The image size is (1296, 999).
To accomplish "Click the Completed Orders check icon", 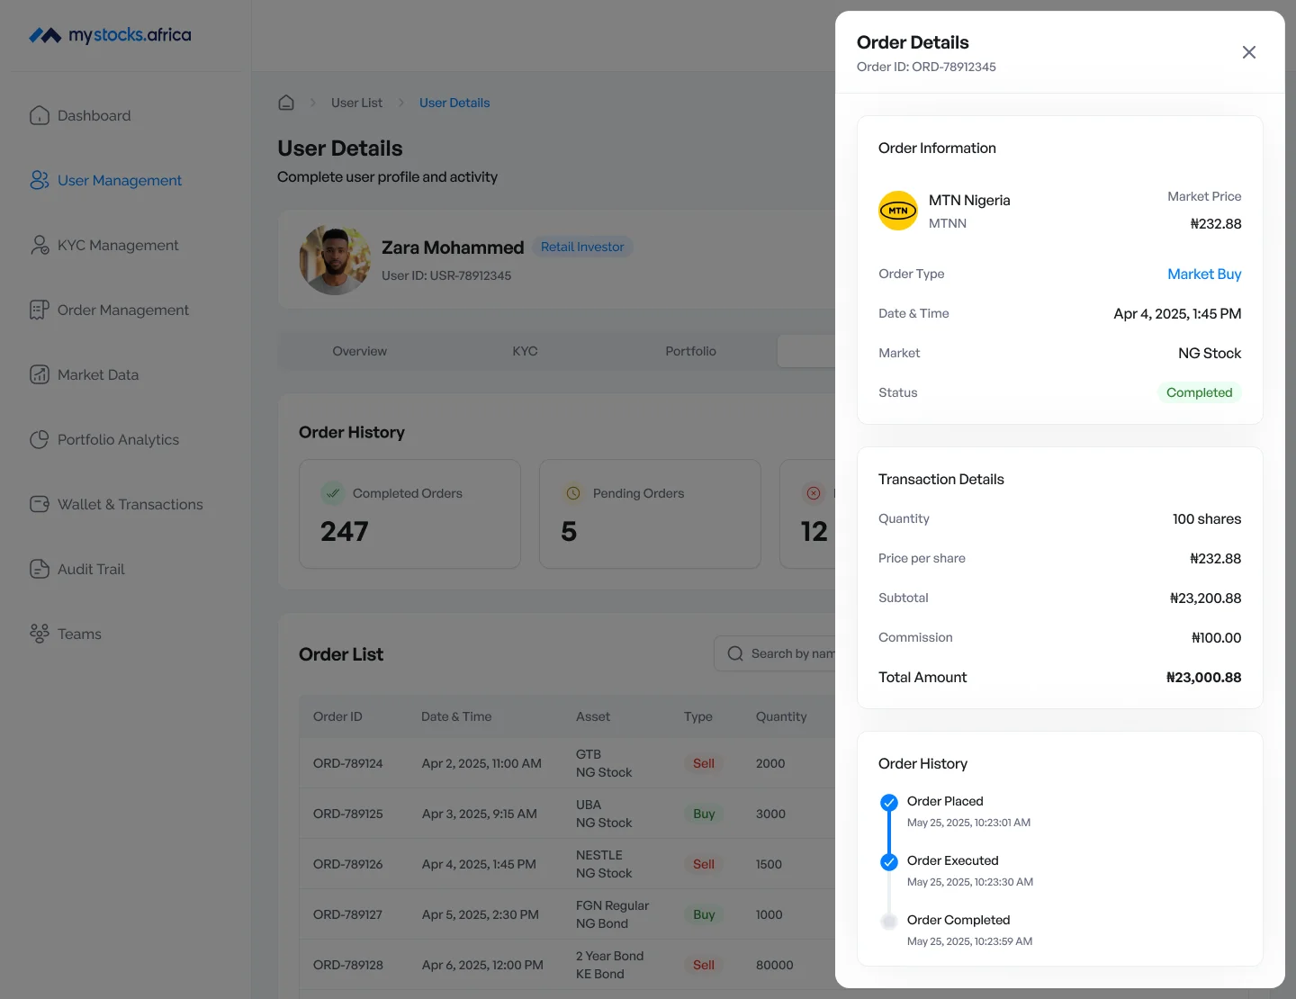I will tap(333, 493).
